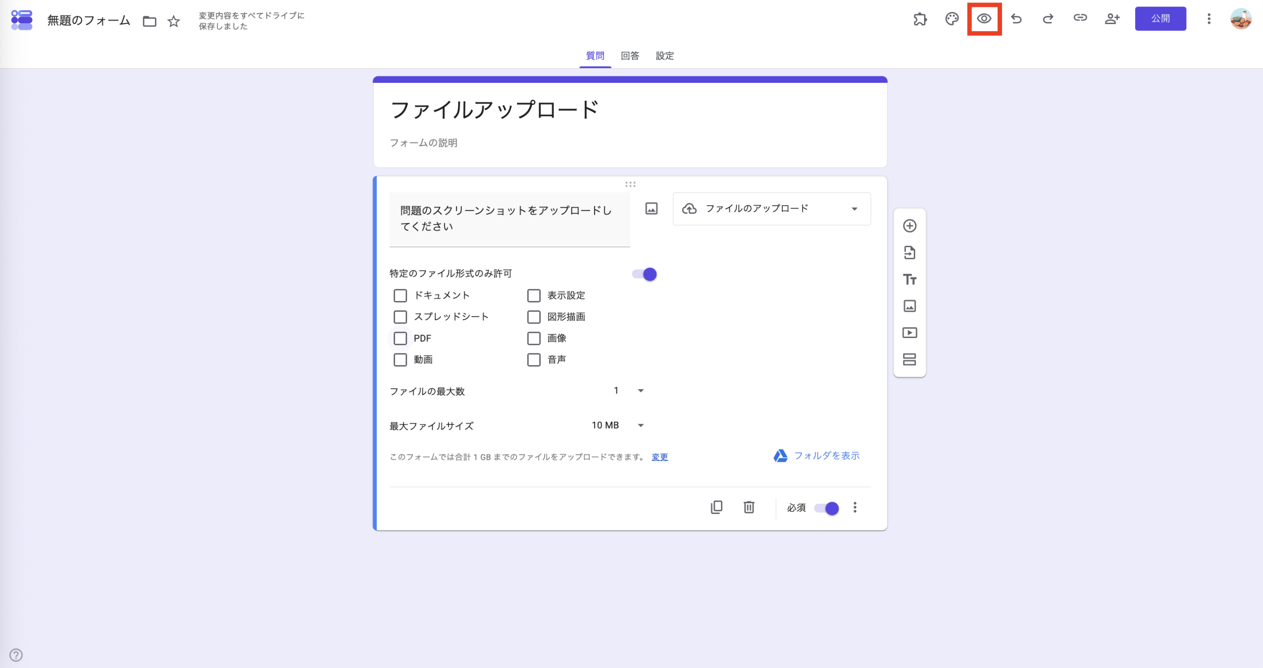The image size is (1263, 668).
Task: Check the PDF file type
Action: pyautogui.click(x=400, y=338)
